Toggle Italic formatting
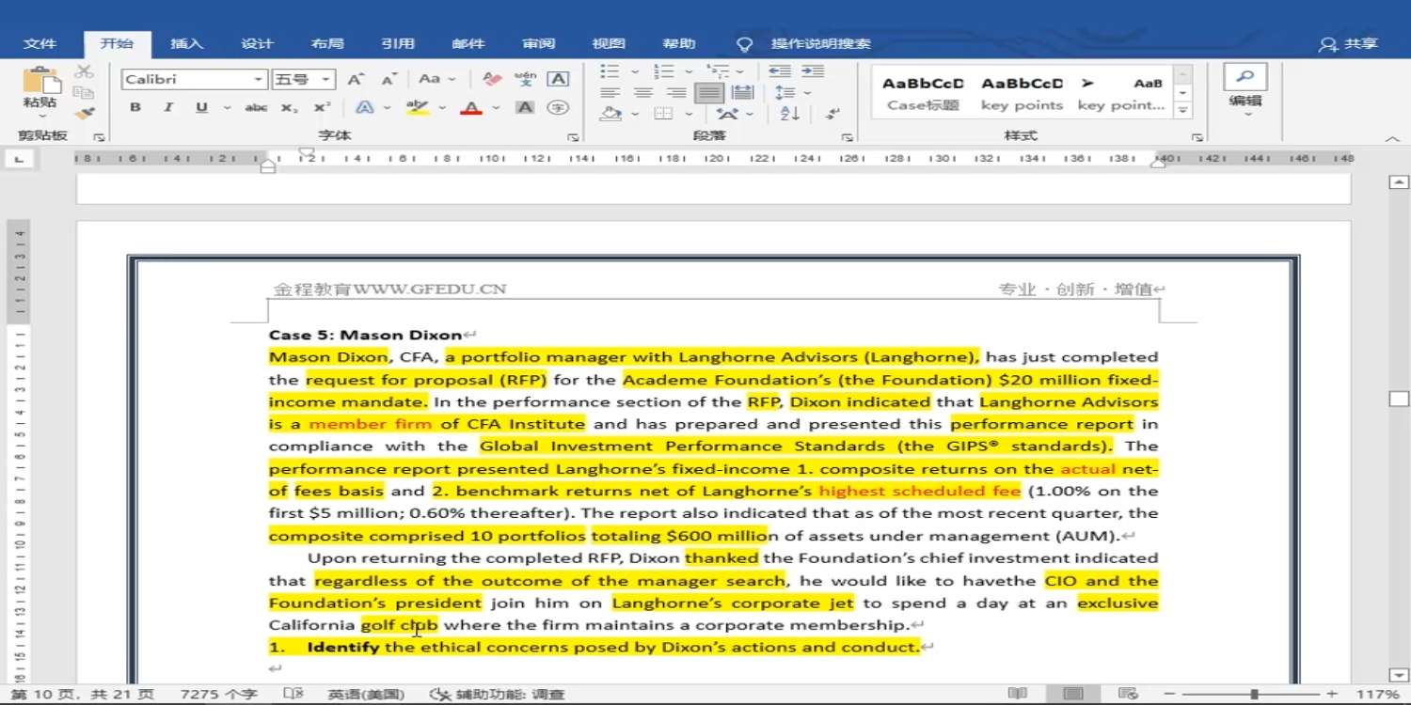 pos(168,108)
